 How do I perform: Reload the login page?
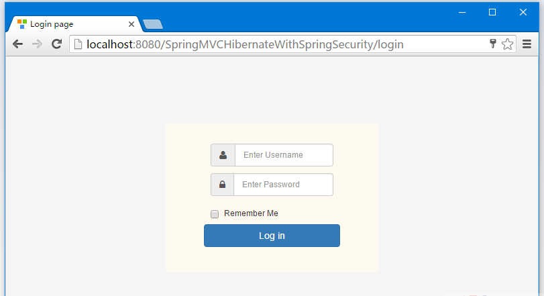[x=56, y=44]
